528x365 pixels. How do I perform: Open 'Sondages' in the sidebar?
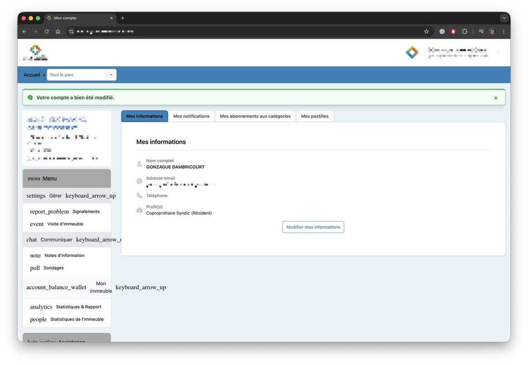[54, 268]
